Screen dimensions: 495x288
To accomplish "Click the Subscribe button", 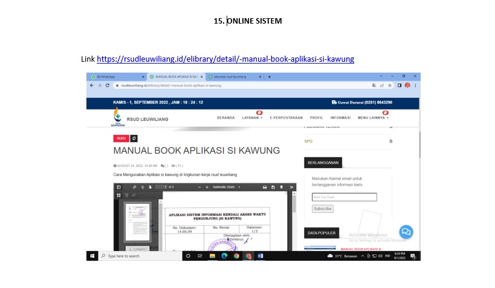I will 323,209.
